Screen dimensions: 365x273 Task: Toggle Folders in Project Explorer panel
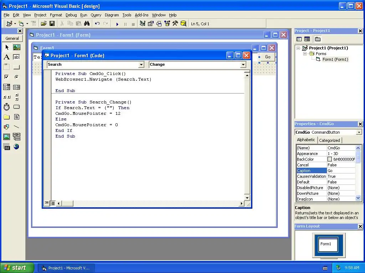click(318, 39)
